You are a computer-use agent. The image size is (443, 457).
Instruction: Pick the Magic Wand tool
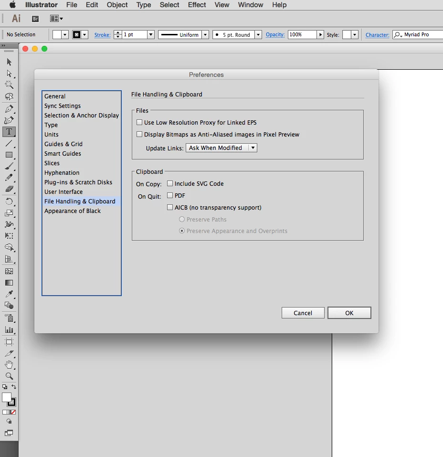(x=9, y=85)
